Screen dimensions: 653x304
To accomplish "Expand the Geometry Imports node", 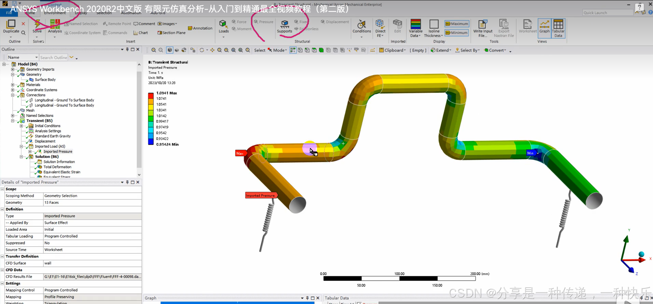I will click(x=13, y=69).
